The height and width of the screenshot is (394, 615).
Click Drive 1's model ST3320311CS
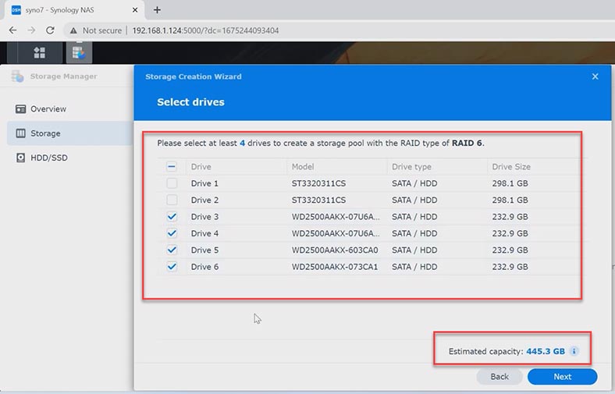click(318, 183)
